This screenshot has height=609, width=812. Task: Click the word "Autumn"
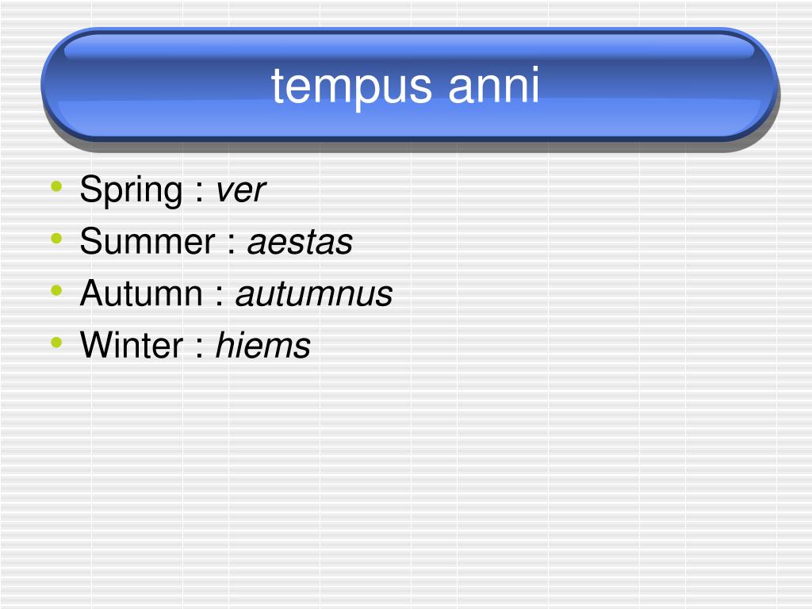[x=141, y=293]
